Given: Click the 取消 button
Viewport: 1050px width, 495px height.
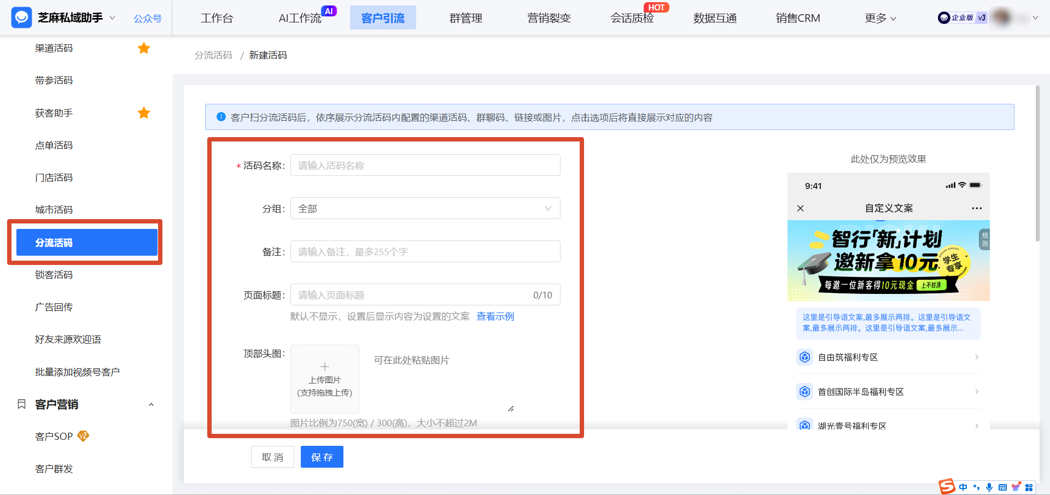Looking at the screenshot, I should (x=272, y=457).
